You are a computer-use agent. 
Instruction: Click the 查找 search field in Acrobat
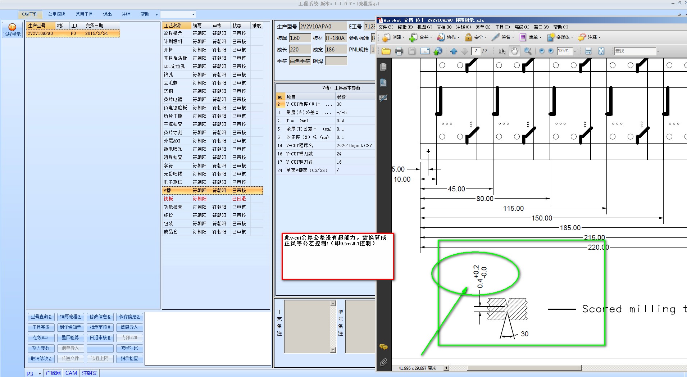tap(635, 51)
